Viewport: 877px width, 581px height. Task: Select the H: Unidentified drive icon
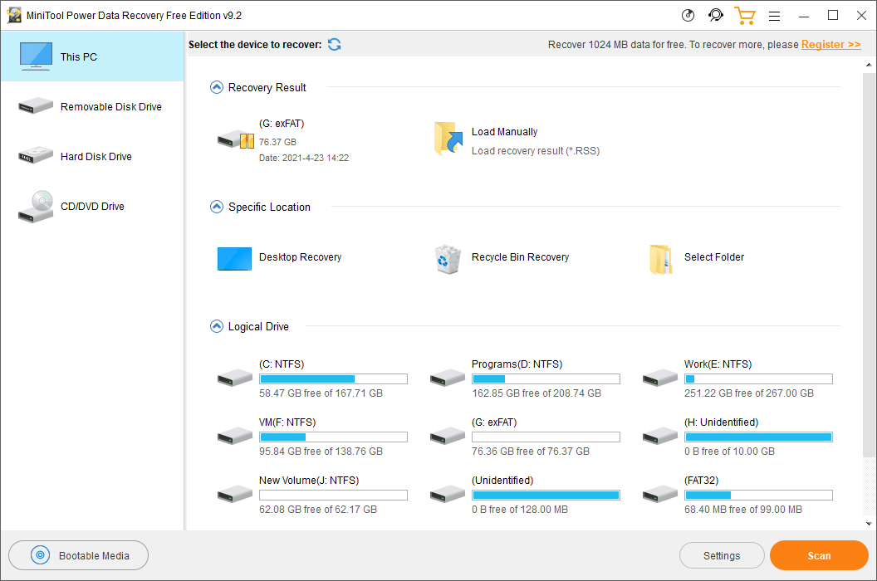coord(660,436)
